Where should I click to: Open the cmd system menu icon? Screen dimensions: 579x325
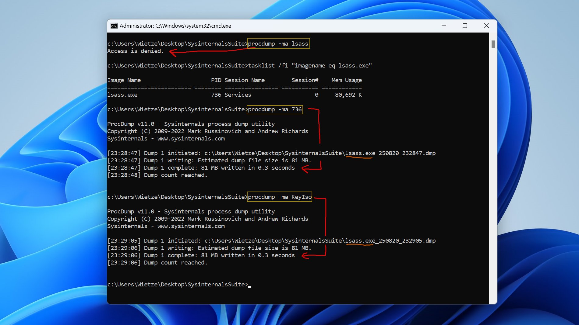(x=114, y=26)
